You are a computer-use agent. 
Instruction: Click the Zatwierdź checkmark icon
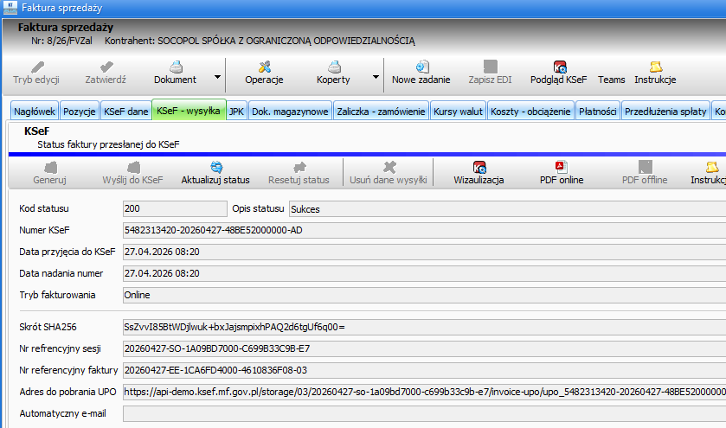click(x=106, y=67)
